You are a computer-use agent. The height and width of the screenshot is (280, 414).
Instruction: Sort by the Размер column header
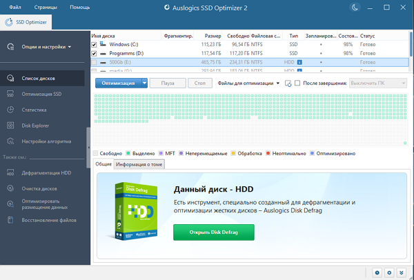pyautogui.click(x=208, y=36)
